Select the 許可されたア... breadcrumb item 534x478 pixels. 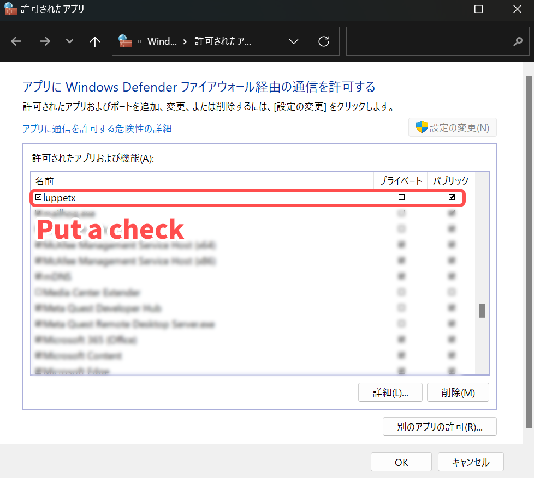[x=223, y=41]
